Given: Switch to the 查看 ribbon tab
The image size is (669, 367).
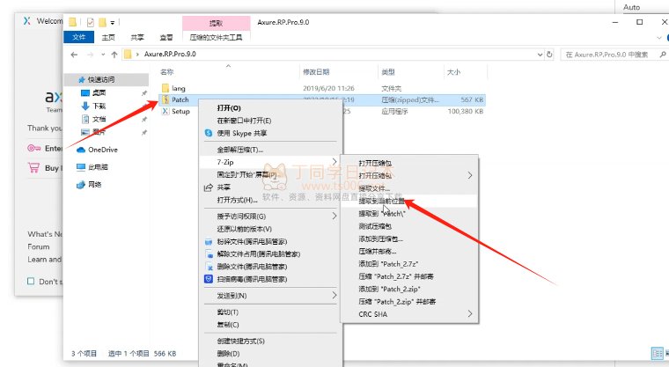Looking at the screenshot, I should point(166,38).
